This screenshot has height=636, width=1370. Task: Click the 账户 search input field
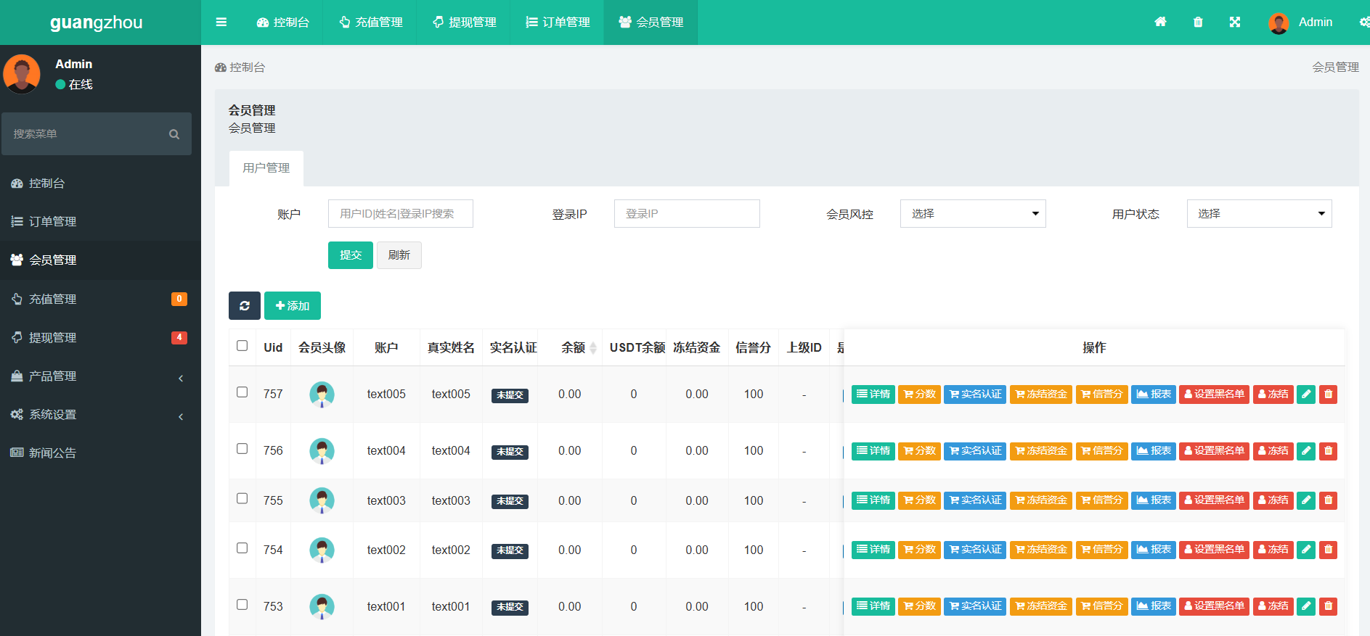click(x=400, y=214)
